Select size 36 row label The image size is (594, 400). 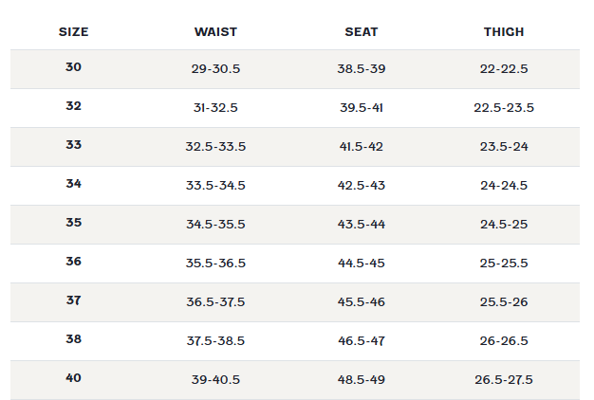pyautogui.click(x=73, y=262)
